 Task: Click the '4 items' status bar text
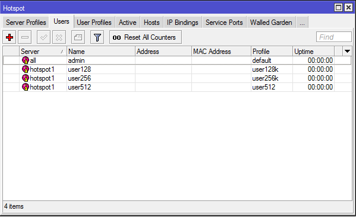coord(14,206)
